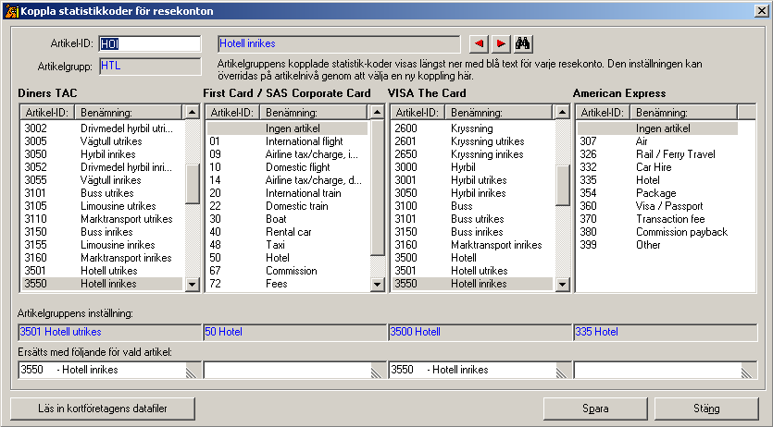Select 22 Domestic train
Viewport: 773px width, 427px height.
point(287,206)
